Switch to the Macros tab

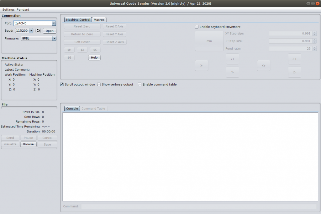[x=99, y=20]
